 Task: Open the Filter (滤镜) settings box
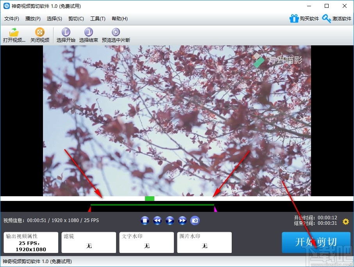[89, 242]
